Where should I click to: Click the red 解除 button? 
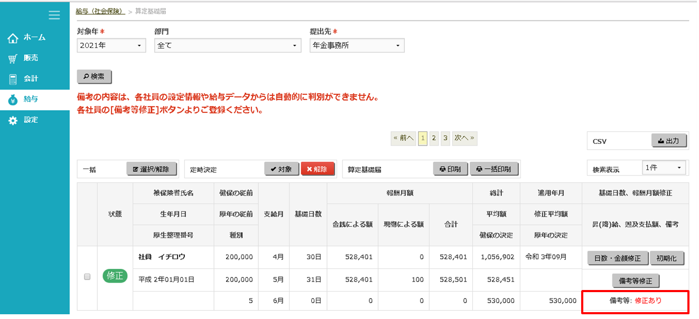click(x=318, y=169)
